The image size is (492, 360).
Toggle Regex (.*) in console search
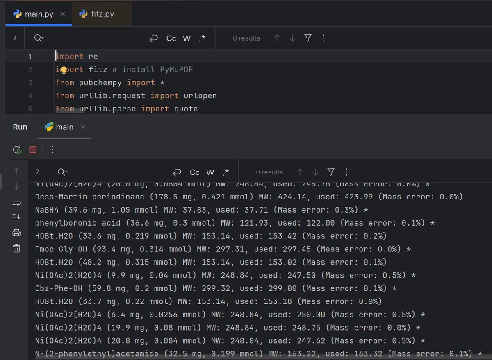point(225,172)
